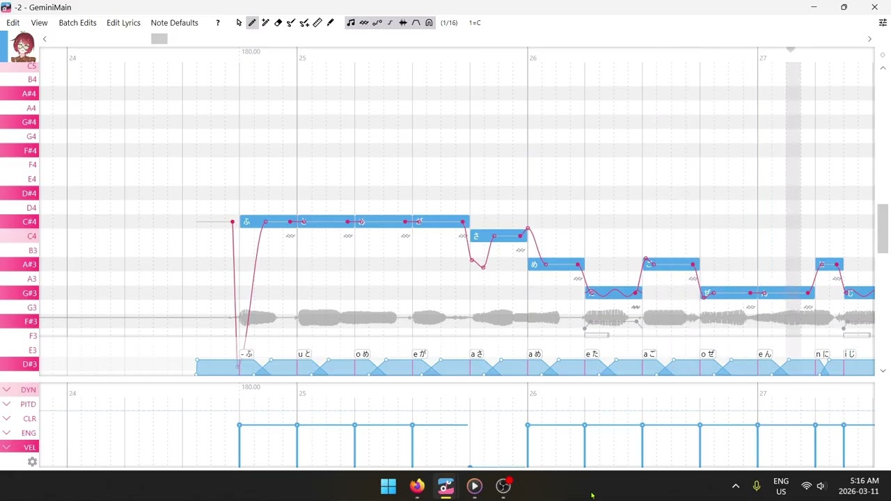This screenshot has width=891, height=501.
Task: Click the singer avatar portrait
Action: [x=23, y=46]
